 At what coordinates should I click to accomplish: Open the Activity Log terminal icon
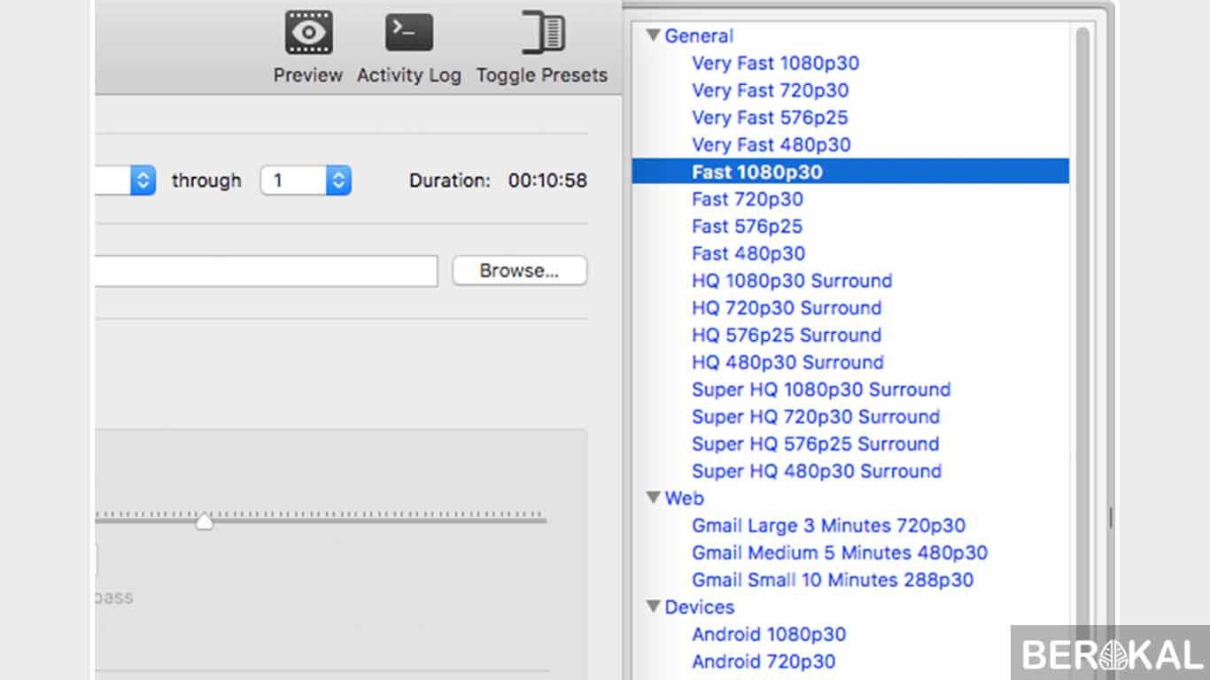tap(409, 33)
